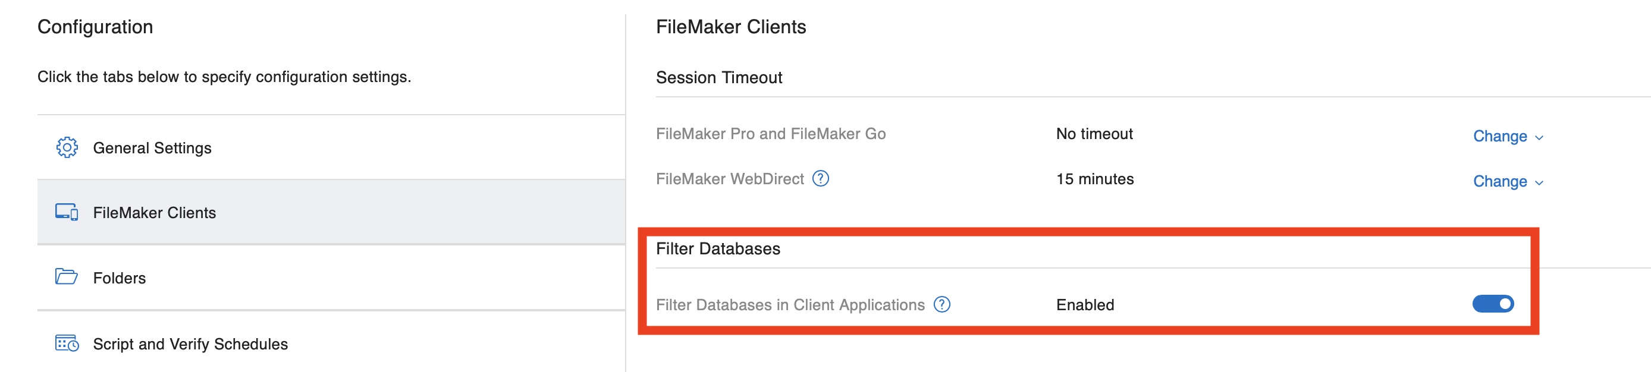Click the Enabled status text
Screen dimensions: 1651x372
1085,305
